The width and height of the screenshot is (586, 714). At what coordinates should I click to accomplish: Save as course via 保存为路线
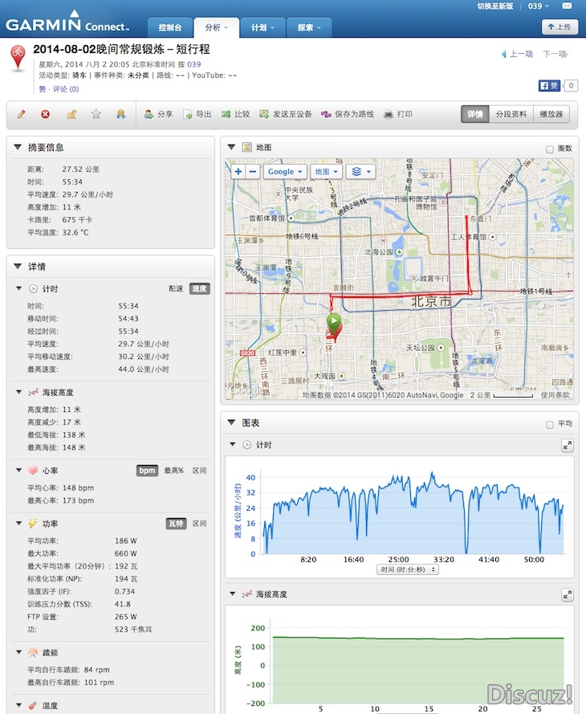(x=348, y=114)
